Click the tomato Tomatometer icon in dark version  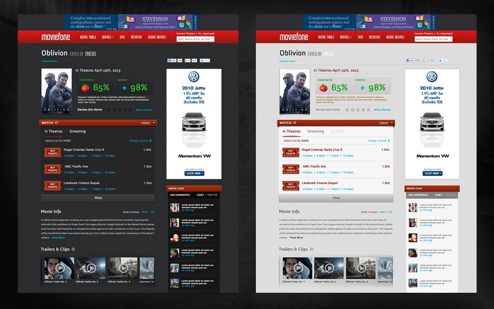coord(85,88)
